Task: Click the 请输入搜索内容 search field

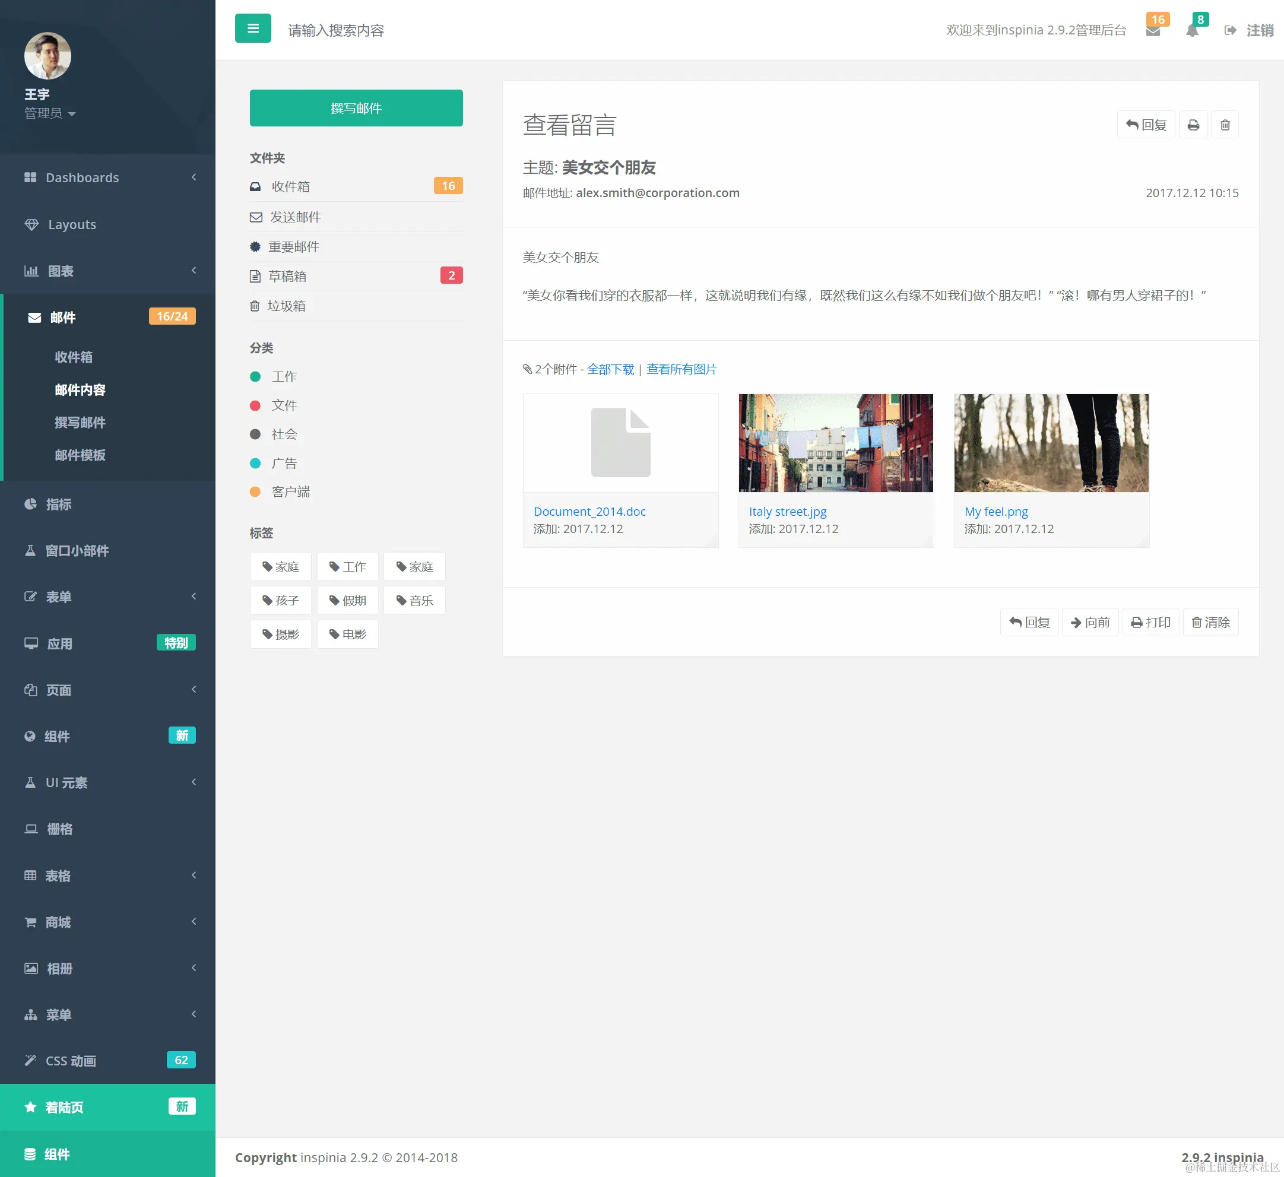Action: point(336,30)
